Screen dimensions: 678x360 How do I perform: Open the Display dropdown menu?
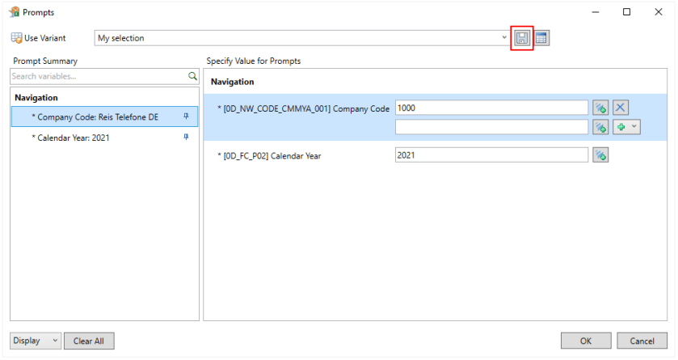(x=36, y=341)
